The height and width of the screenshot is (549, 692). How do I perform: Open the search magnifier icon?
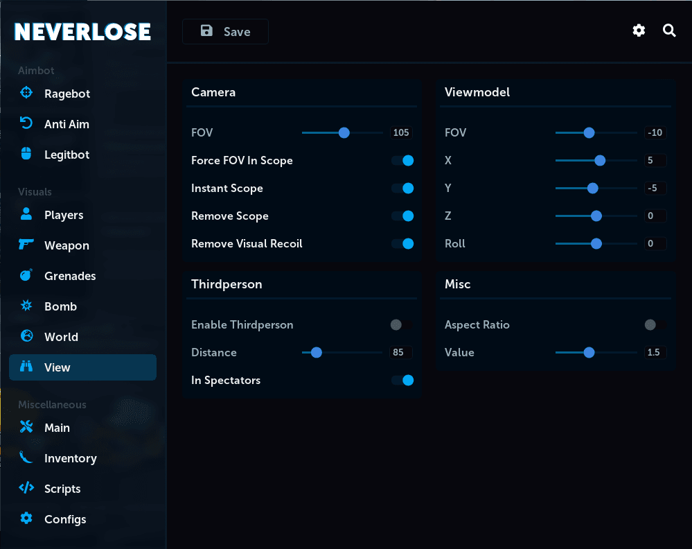click(x=669, y=31)
